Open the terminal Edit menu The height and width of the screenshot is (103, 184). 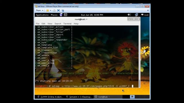tap(43, 23)
